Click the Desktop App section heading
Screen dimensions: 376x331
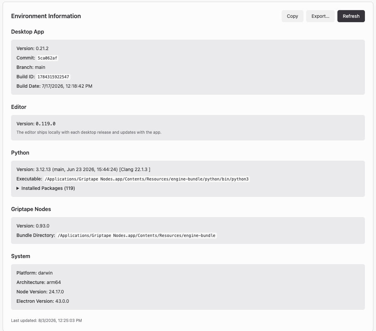pyautogui.click(x=28, y=32)
